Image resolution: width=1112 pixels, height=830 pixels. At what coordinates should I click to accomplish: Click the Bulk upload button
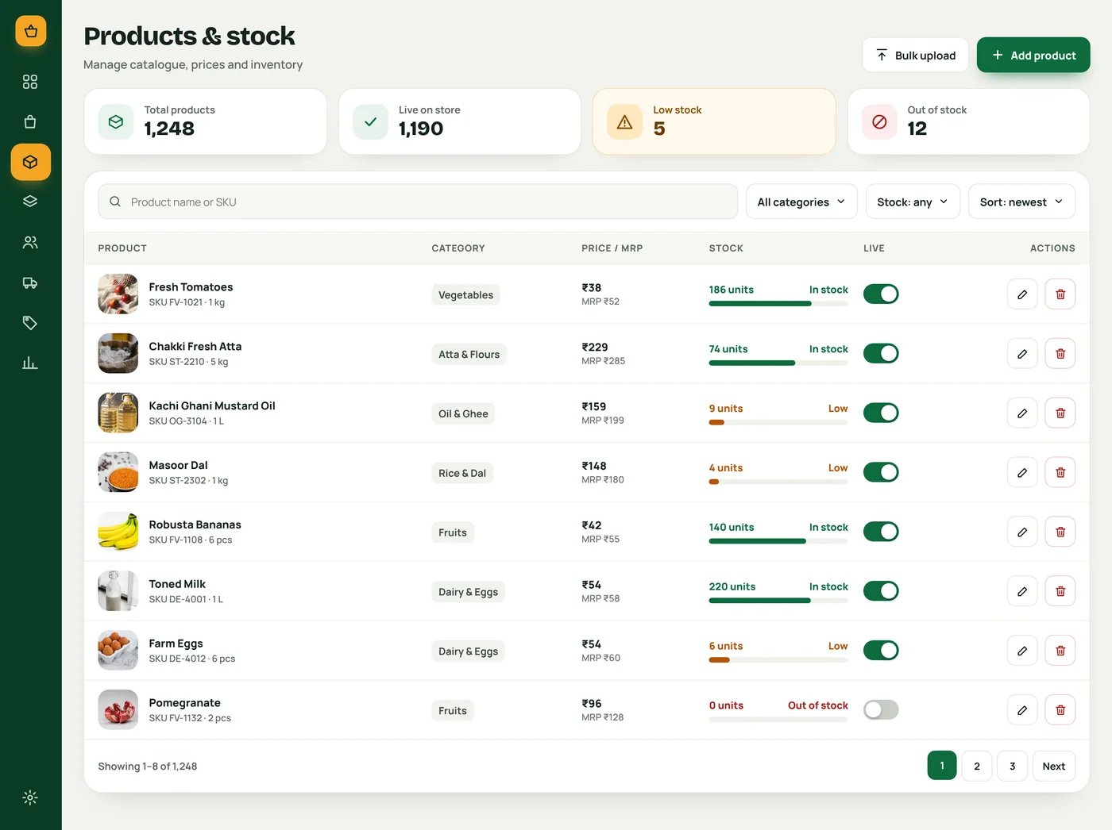coord(915,55)
